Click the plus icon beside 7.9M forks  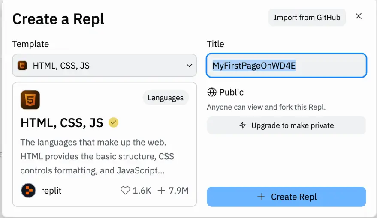[x=161, y=191]
